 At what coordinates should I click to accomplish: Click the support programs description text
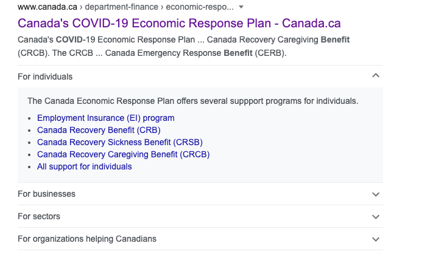193,101
